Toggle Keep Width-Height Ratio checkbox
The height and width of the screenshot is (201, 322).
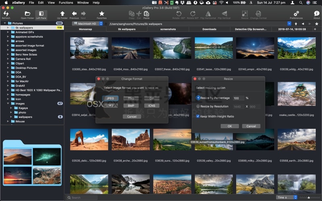198,116
